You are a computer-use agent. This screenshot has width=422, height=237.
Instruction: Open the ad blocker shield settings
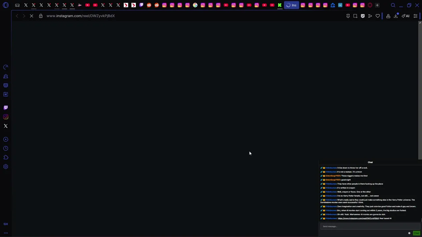[363, 16]
